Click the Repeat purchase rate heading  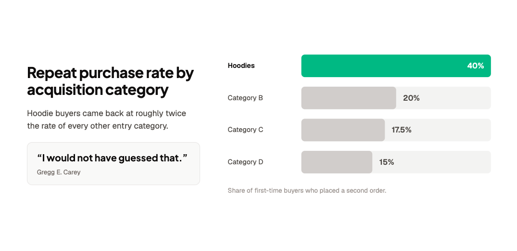111,81
